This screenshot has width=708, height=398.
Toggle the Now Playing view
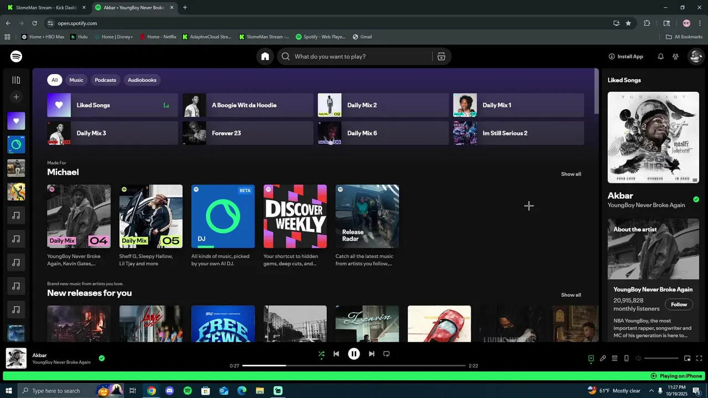(x=591, y=358)
